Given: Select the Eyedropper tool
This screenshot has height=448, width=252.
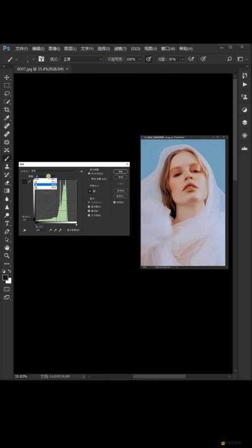Looking at the screenshot, I should click(x=7, y=118).
